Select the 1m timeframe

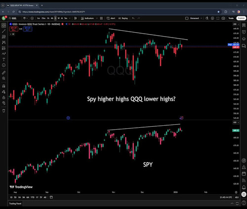click(39, 18)
